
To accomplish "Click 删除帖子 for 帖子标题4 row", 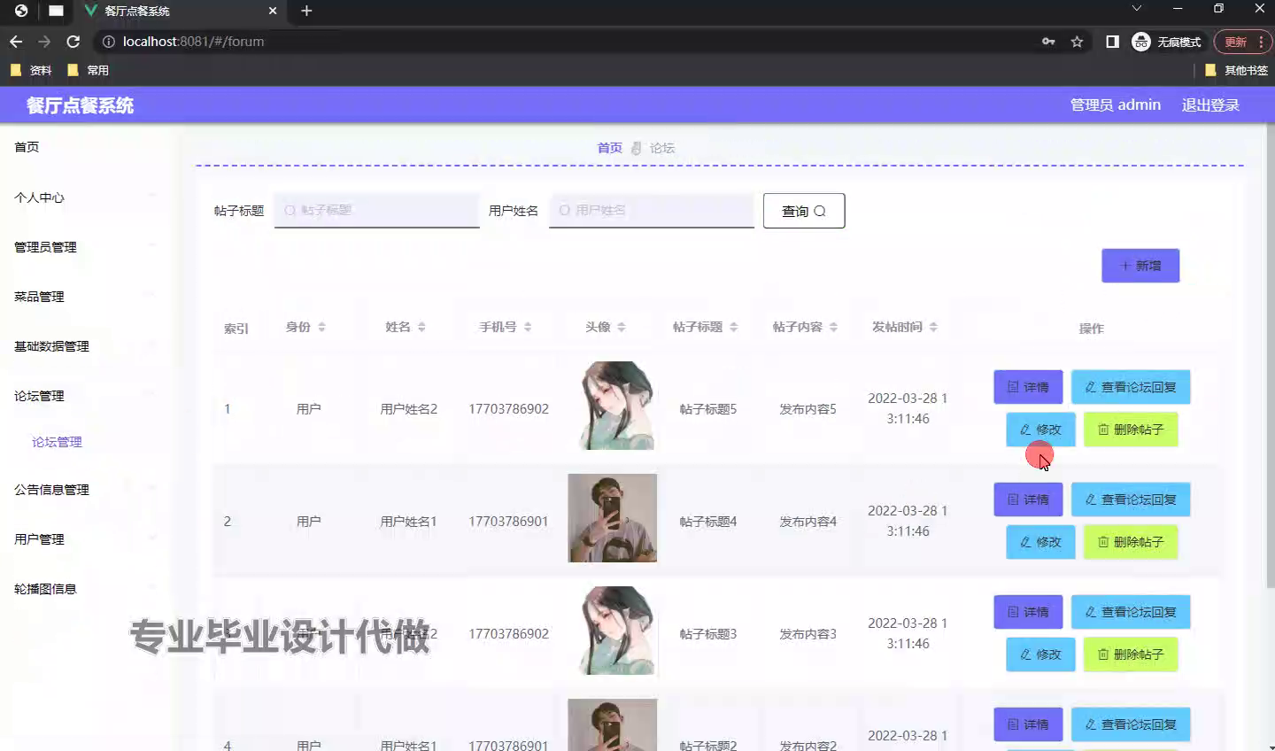I will 1131,542.
